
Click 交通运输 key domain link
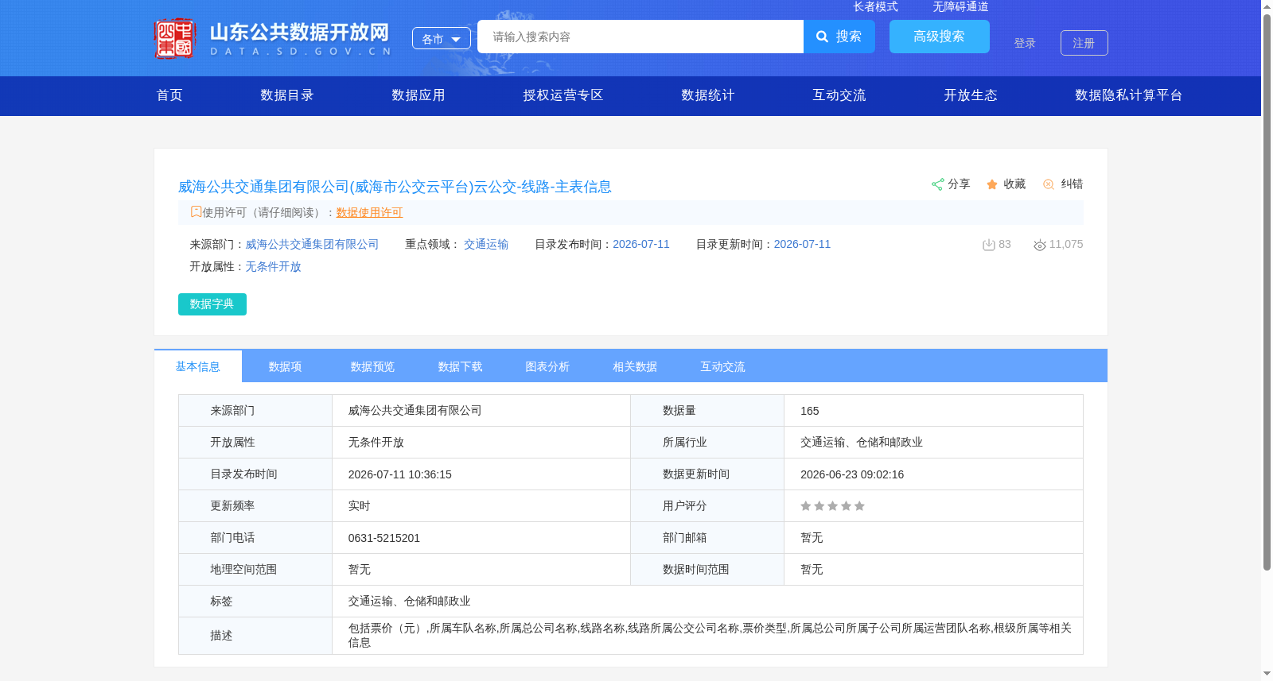tap(486, 244)
